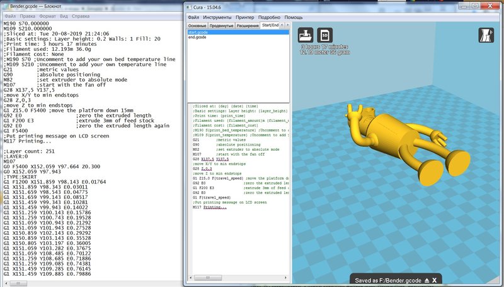Viewport: 504px width, 287px height.
Task: Open the View mode icon in the 3D view
Action: point(487,34)
